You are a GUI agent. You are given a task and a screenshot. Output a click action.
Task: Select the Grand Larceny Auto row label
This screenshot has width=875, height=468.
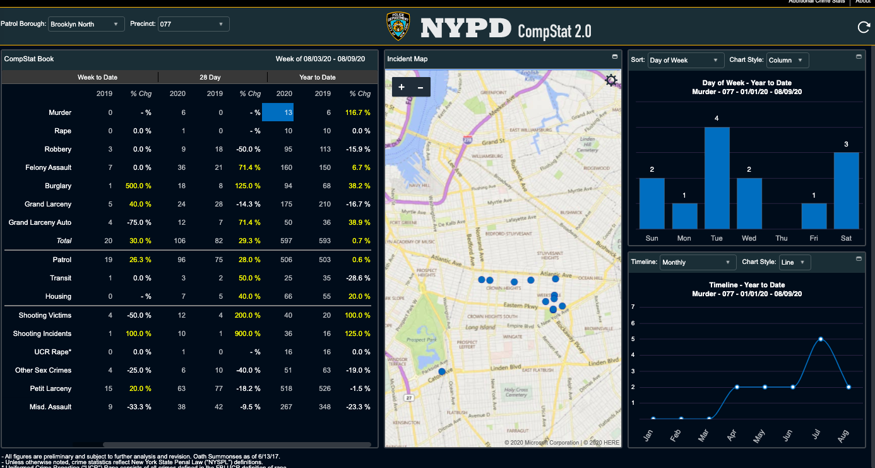pyautogui.click(x=40, y=222)
